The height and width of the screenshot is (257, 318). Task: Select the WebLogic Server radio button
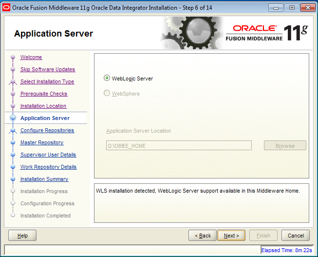tap(107, 78)
